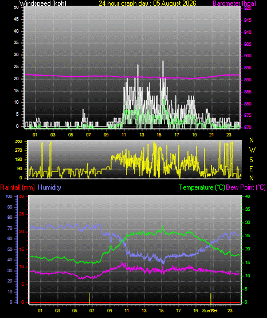Click the 25 windspeed scale value
Image resolution: width=267 pixels, height=318 pixels.
[x=16, y=66]
